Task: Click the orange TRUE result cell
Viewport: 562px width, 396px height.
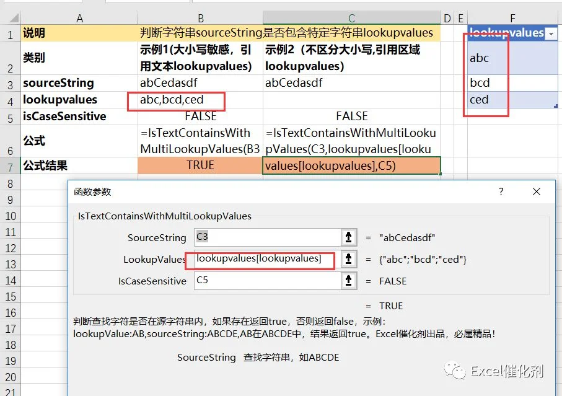Action: [200, 165]
